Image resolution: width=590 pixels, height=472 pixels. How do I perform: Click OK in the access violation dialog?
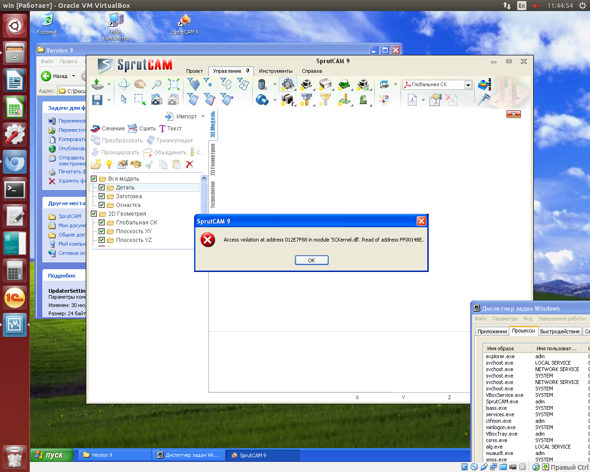[x=312, y=260]
